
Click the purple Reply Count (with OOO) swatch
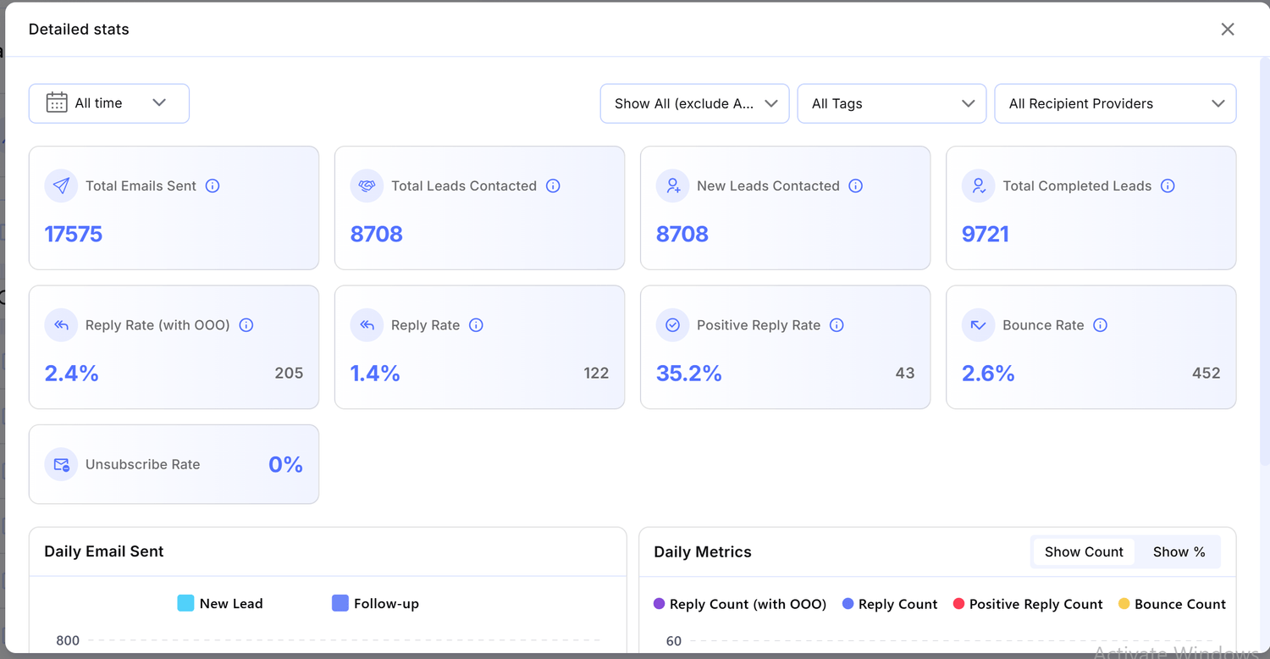point(660,604)
